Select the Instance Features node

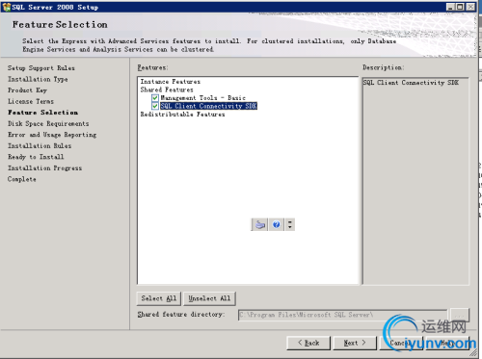pyautogui.click(x=171, y=82)
